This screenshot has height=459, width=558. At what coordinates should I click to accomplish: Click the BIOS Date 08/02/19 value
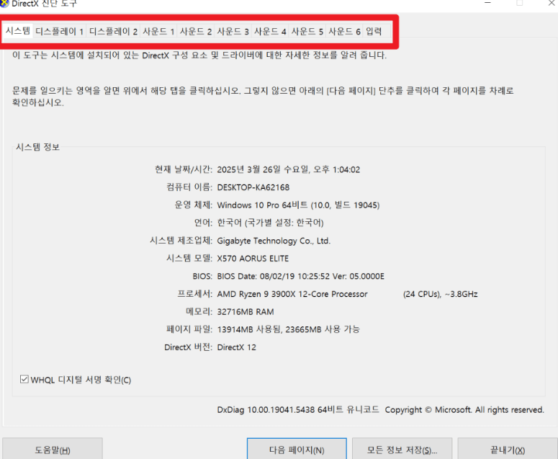coord(301,276)
